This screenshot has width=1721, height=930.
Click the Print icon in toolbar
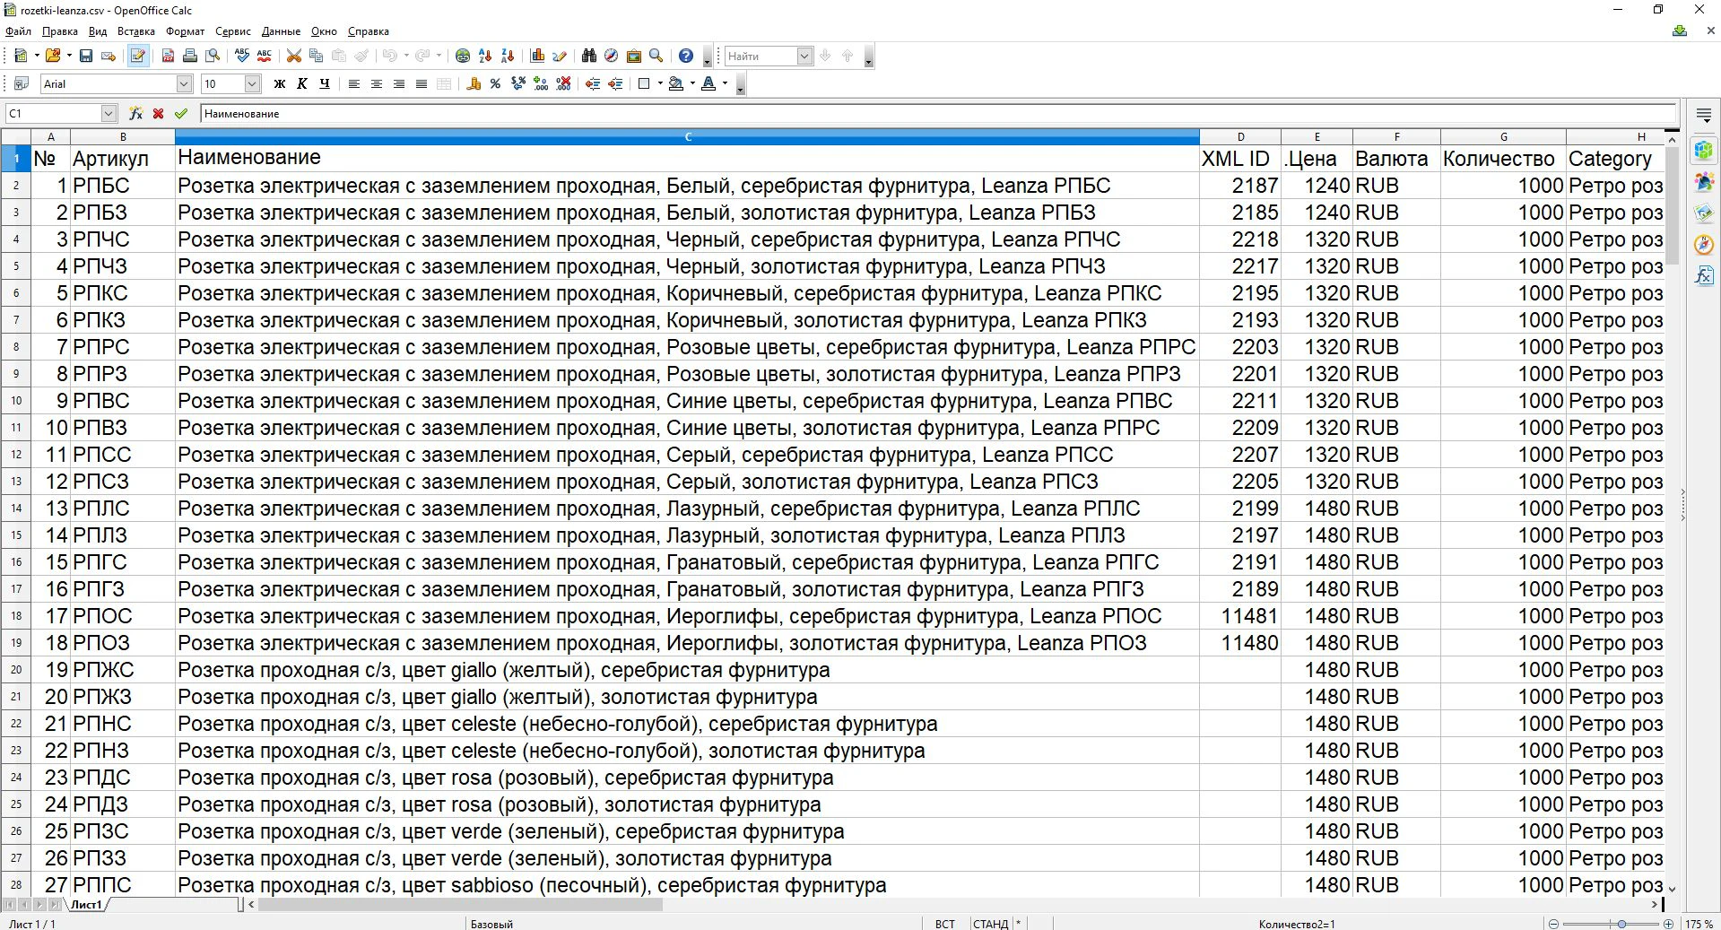(190, 56)
